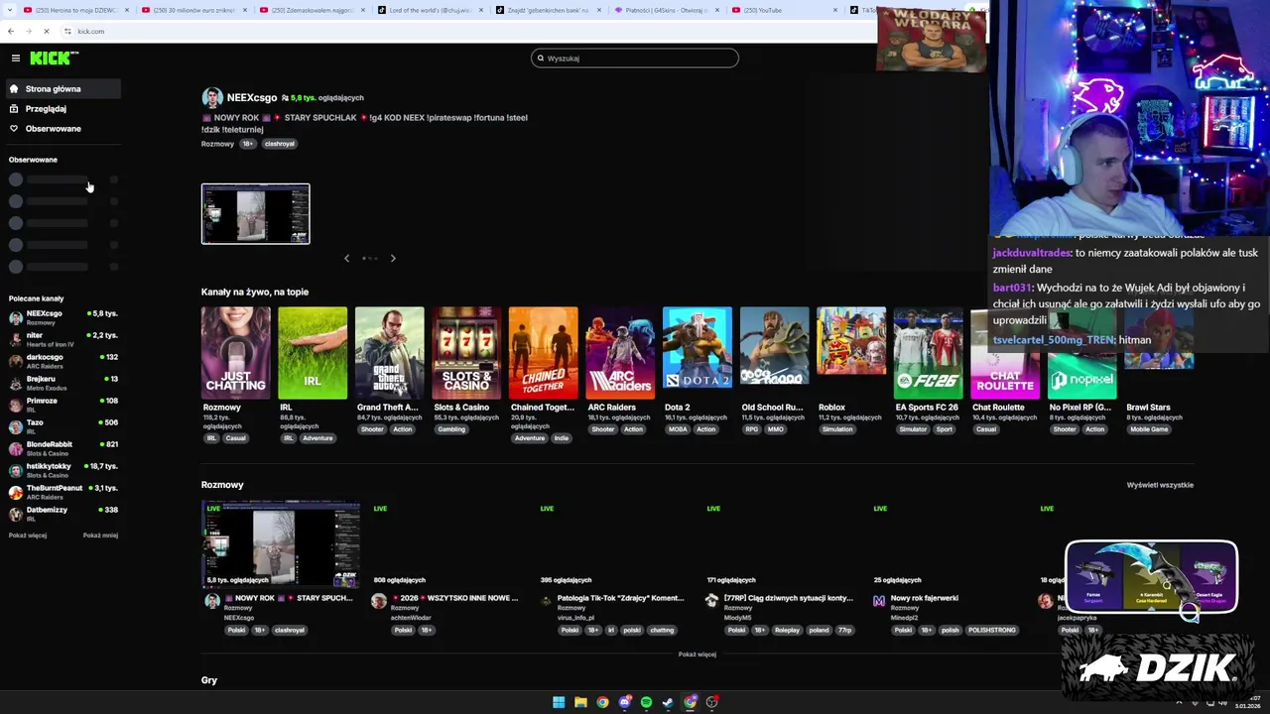Switch to 'Płatności | G4Skins' tab
The height and width of the screenshot is (714, 1270).
(667, 10)
